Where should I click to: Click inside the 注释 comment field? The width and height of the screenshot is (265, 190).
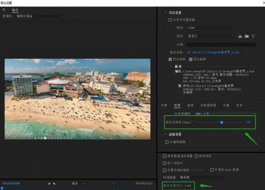point(221,44)
